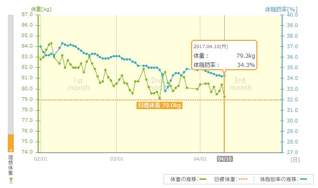Select the first green weight point at 02/01

coord(40,59)
